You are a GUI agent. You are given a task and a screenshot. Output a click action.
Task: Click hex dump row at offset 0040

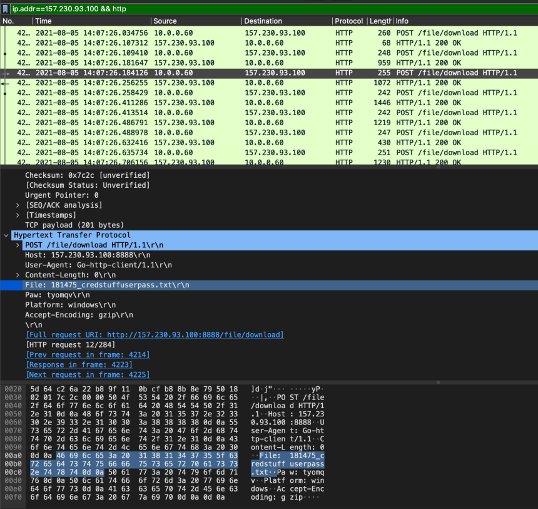(x=165, y=406)
